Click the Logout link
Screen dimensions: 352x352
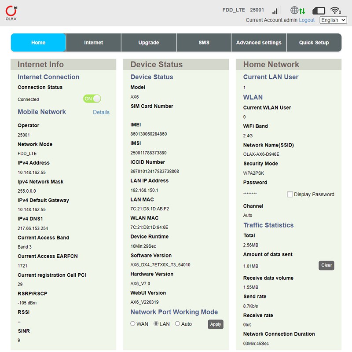tap(307, 20)
